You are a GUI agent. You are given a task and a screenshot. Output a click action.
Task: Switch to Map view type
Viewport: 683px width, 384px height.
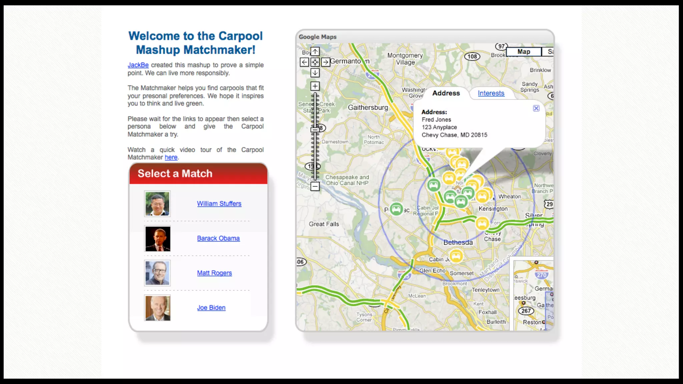coord(524,52)
